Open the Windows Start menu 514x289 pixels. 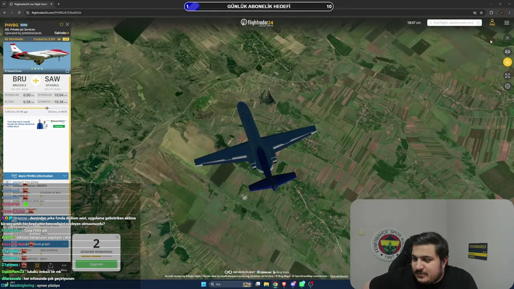tap(204, 284)
